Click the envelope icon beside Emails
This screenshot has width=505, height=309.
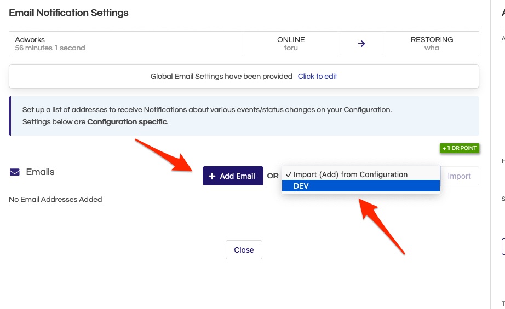pyautogui.click(x=14, y=172)
